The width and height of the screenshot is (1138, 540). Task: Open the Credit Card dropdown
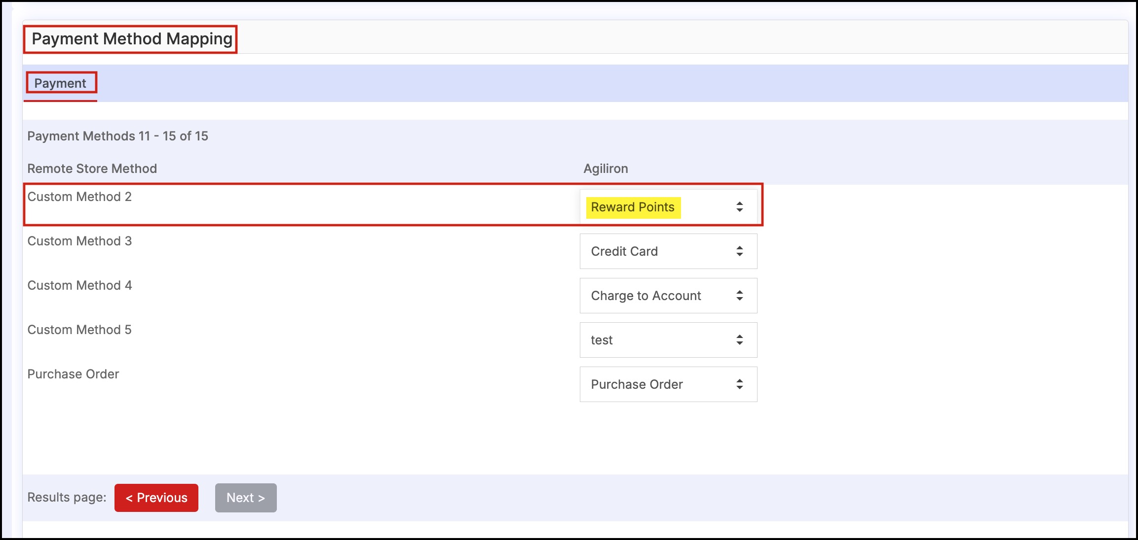pos(668,251)
